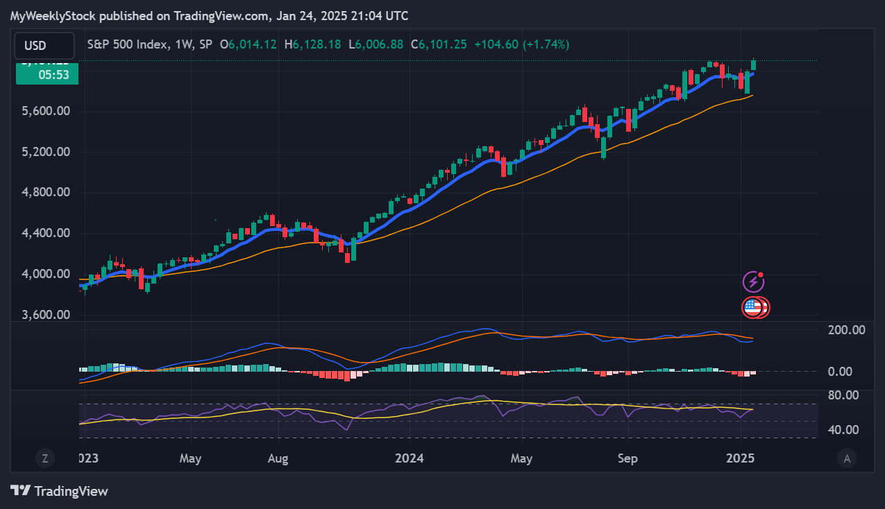
Task: Click the 5,600.00 price axis label
Action: click(x=46, y=111)
